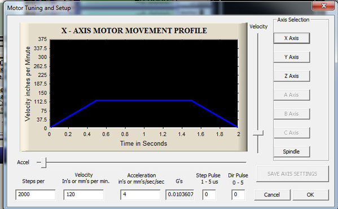Click the Time in Seconds axis label

click(x=143, y=144)
